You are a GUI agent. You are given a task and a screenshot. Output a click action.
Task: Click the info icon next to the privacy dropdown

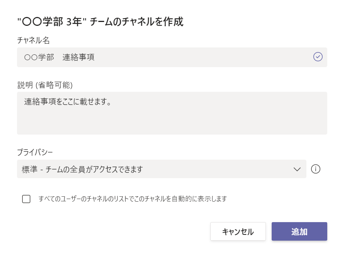(x=316, y=169)
